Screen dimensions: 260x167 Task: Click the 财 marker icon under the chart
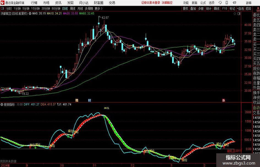point(89,100)
